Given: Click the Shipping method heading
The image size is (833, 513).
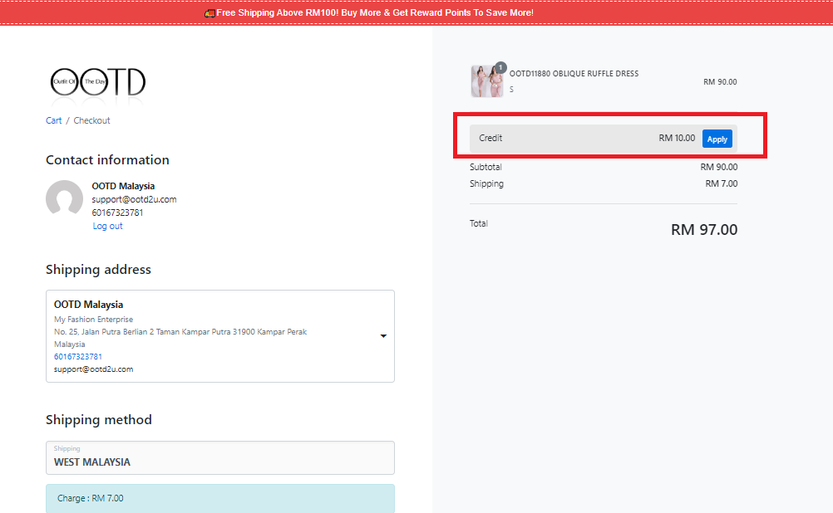Looking at the screenshot, I should pyautogui.click(x=99, y=420).
